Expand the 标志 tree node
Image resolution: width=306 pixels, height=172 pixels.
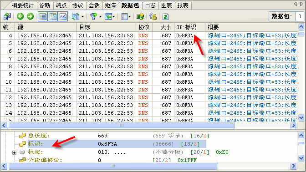[x=14, y=152]
